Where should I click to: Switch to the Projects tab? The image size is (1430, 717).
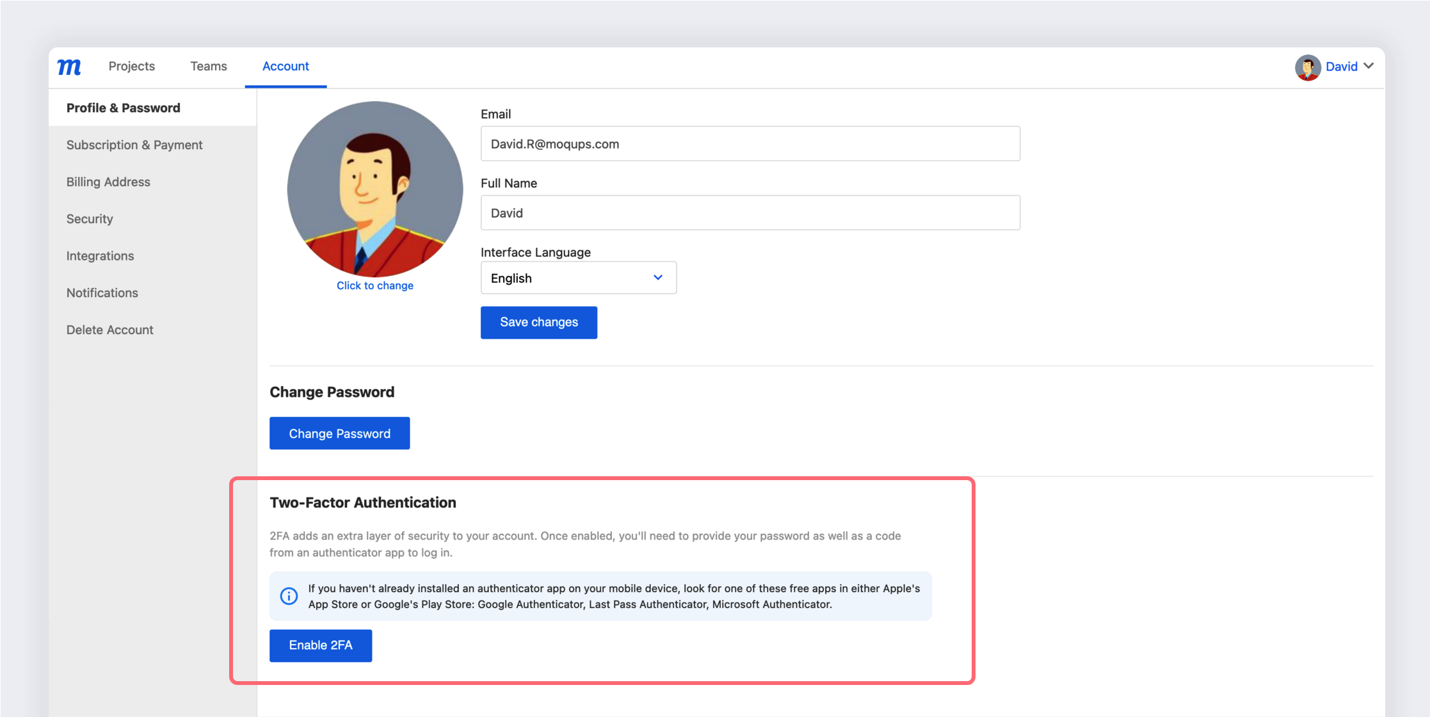coord(132,66)
